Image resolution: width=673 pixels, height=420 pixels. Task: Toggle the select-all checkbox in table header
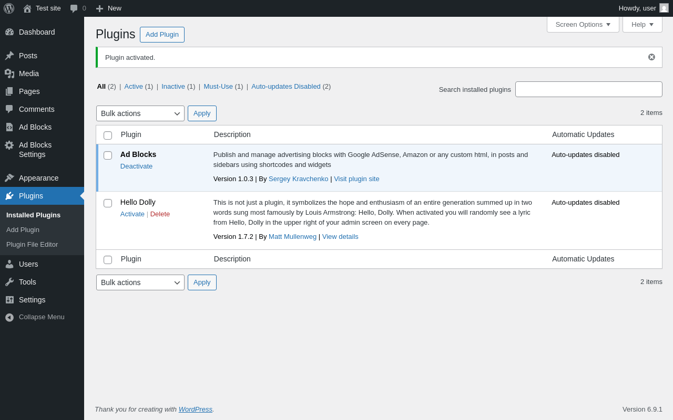pyautogui.click(x=108, y=135)
